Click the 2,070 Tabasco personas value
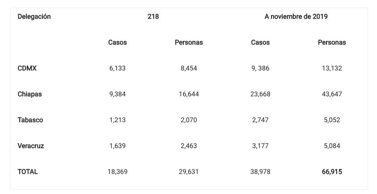Screen dimensions: 377x194 pyautogui.click(x=189, y=120)
